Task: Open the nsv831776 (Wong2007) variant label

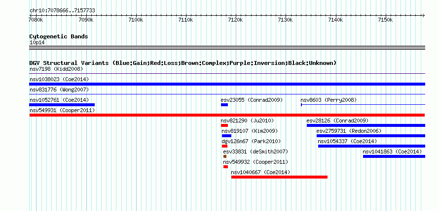Action: 59,90
